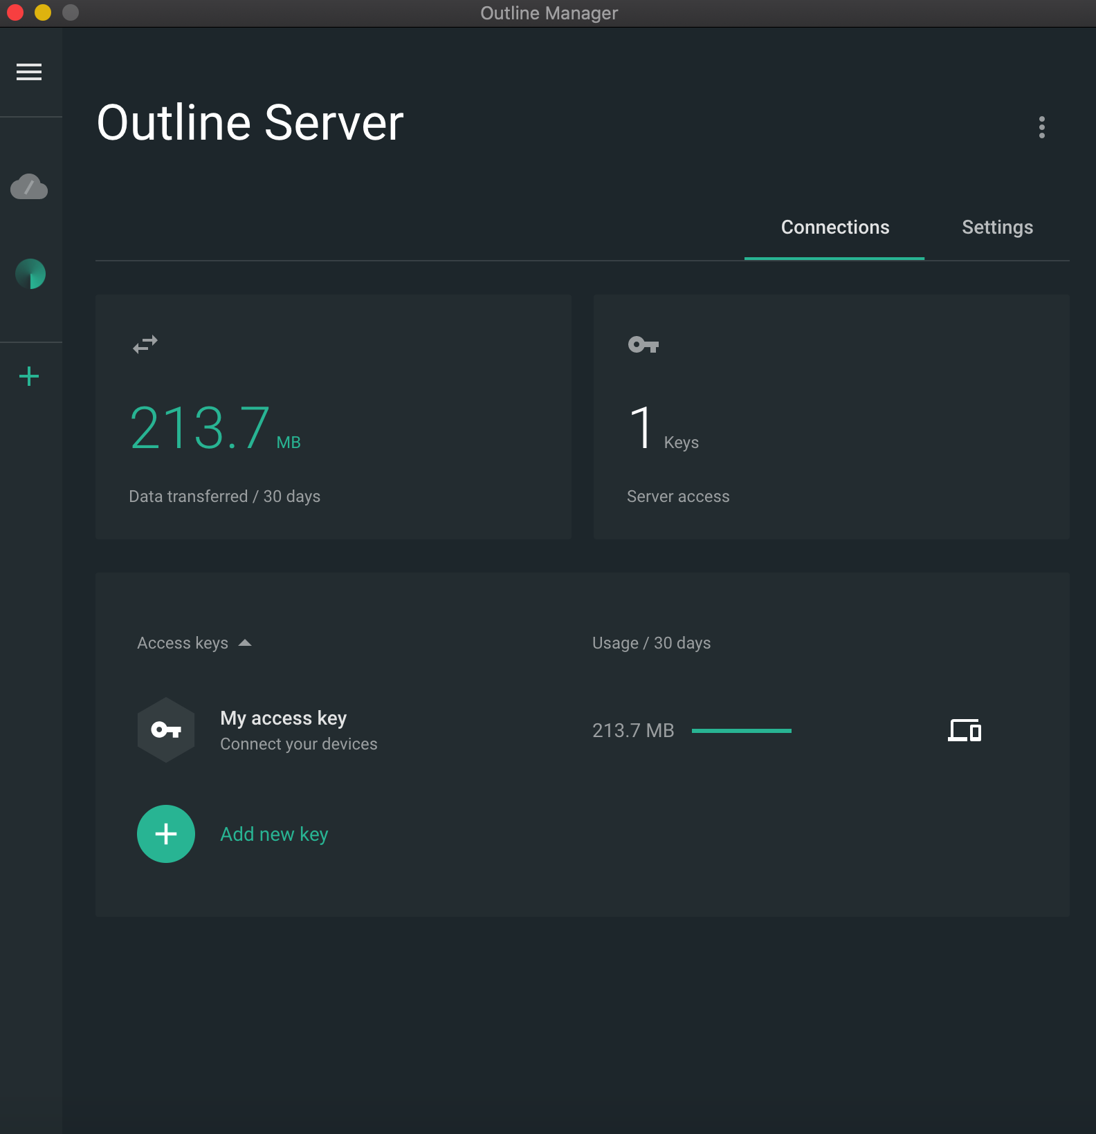Open connect devices icon for My access key
The height and width of the screenshot is (1134, 1096).
(965, 730)
